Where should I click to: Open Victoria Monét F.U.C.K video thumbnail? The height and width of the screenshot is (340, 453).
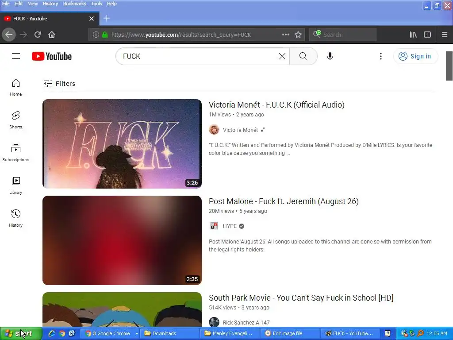point(122,144)
